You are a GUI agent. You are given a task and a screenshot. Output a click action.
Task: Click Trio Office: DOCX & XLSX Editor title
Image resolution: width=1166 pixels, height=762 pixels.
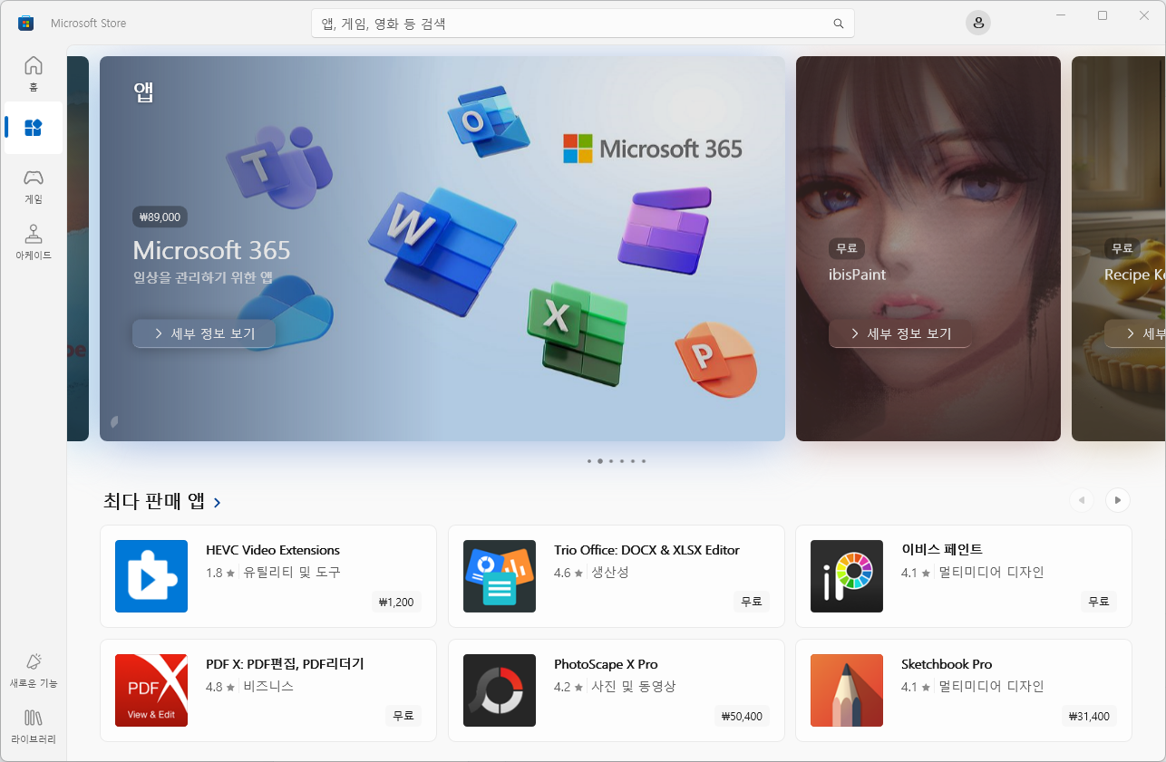coord(646,550)
